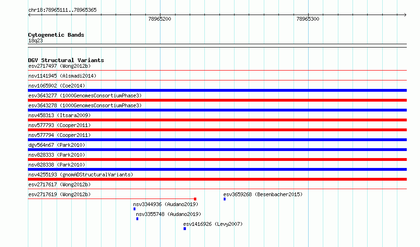
Task: Click red bar of esv3643277 feature
Action: coord(217,100)
